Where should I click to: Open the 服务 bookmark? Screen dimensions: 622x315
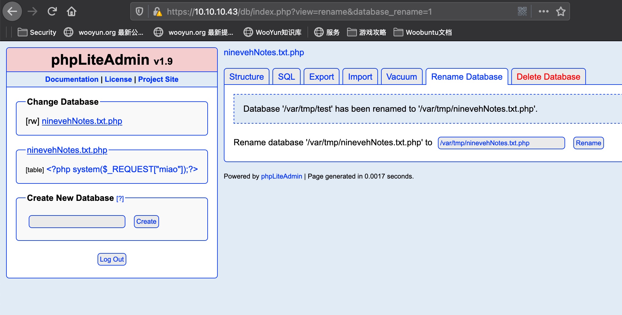327,32
